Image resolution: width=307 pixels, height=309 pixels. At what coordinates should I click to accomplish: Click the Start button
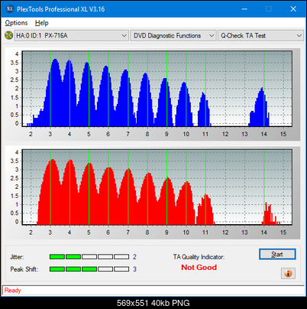tap(277, 255)
